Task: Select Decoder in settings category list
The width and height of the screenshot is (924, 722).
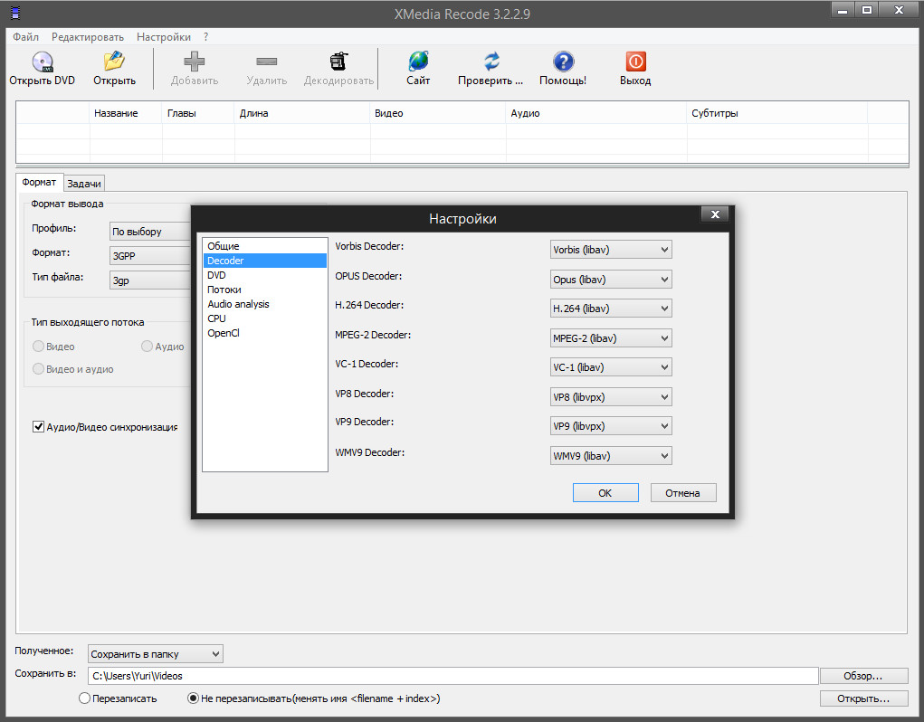Action: pyautogui.click(x=265, y=261)
